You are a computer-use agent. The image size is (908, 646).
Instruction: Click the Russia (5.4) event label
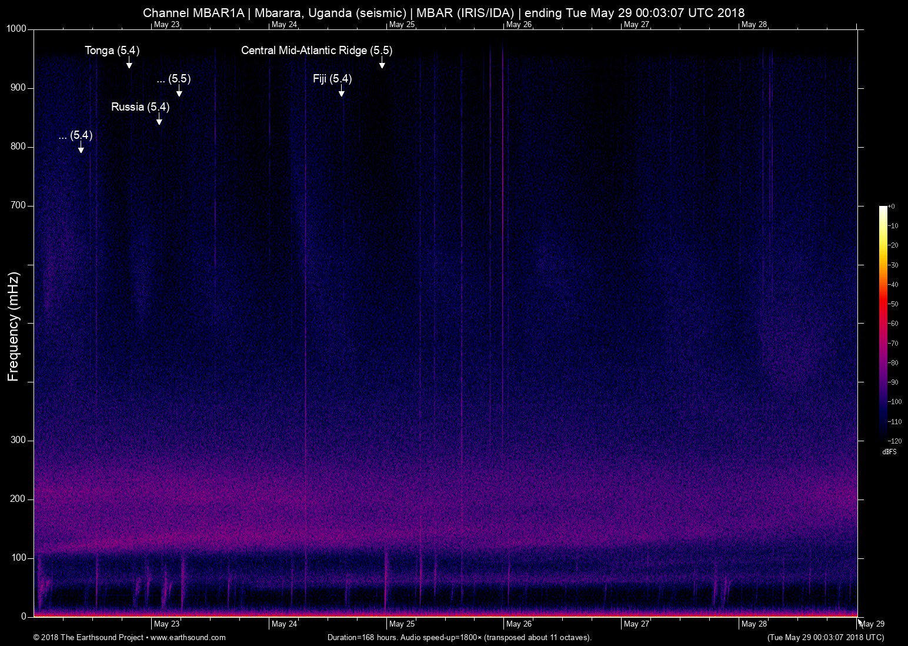[x=140, y=107]
